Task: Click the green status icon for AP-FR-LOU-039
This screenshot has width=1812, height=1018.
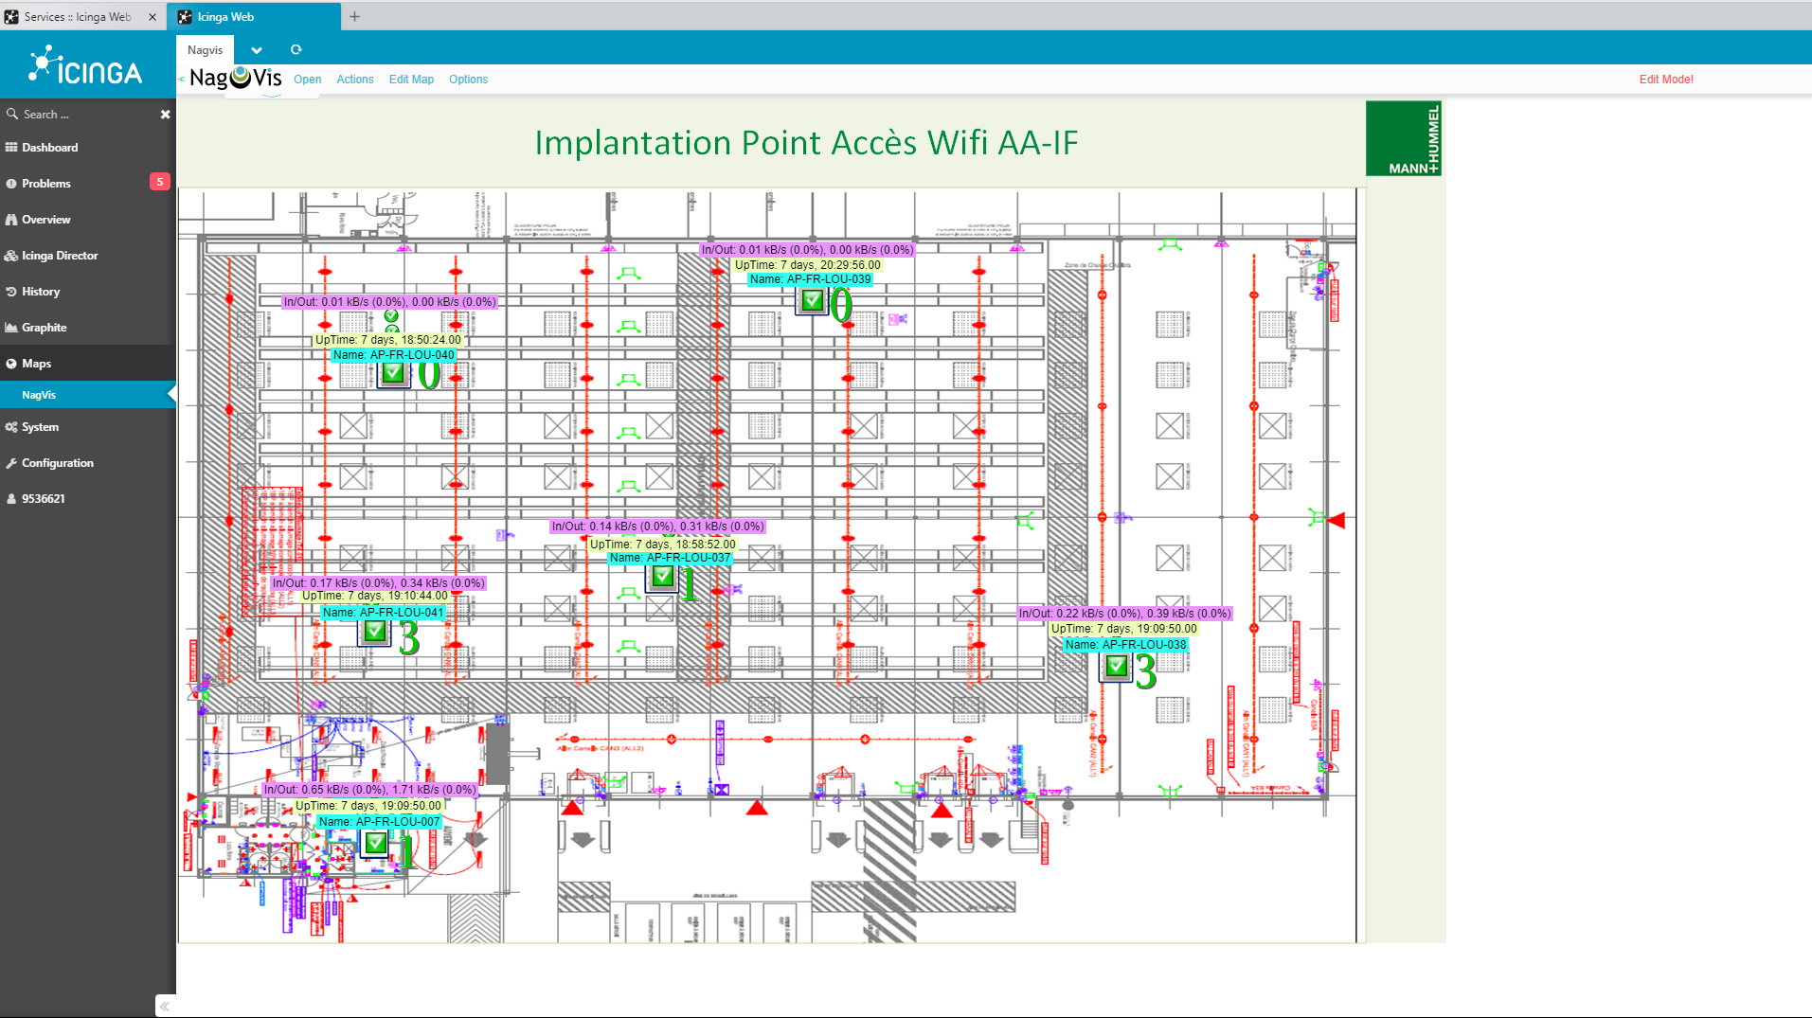Action: coord(812,301)
